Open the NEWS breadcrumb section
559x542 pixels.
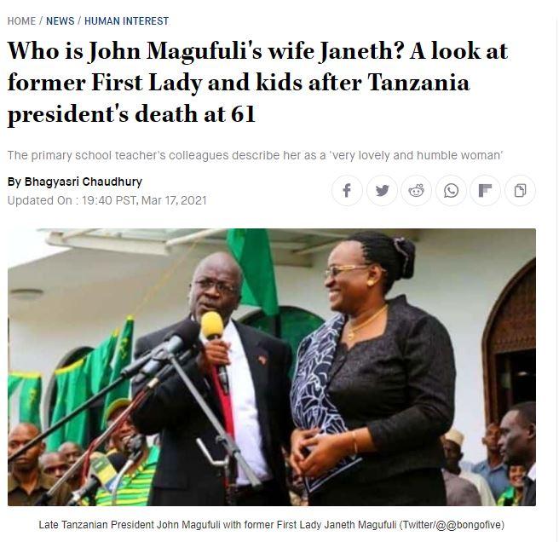pos(61,21)
